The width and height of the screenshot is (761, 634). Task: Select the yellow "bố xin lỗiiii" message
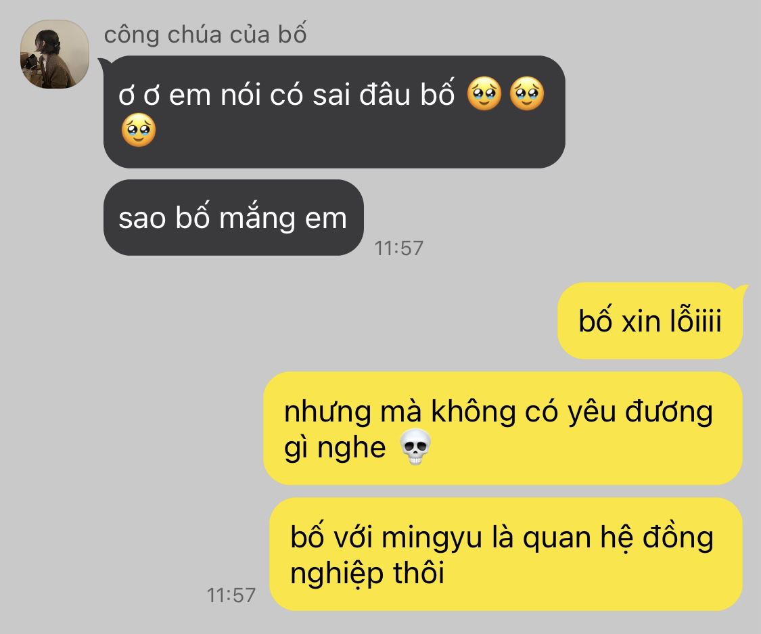click(x=650, y=321)
